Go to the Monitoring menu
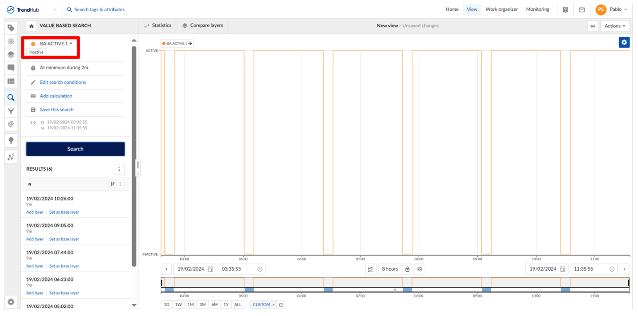The width and height of the screenshot is (638, 316). [x=537, y=9]
